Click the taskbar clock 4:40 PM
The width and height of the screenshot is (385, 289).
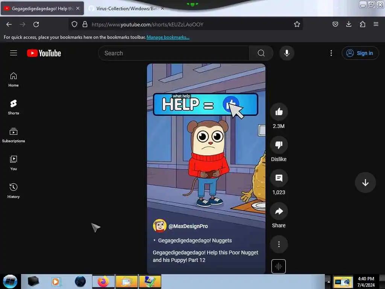click(366, 282)
